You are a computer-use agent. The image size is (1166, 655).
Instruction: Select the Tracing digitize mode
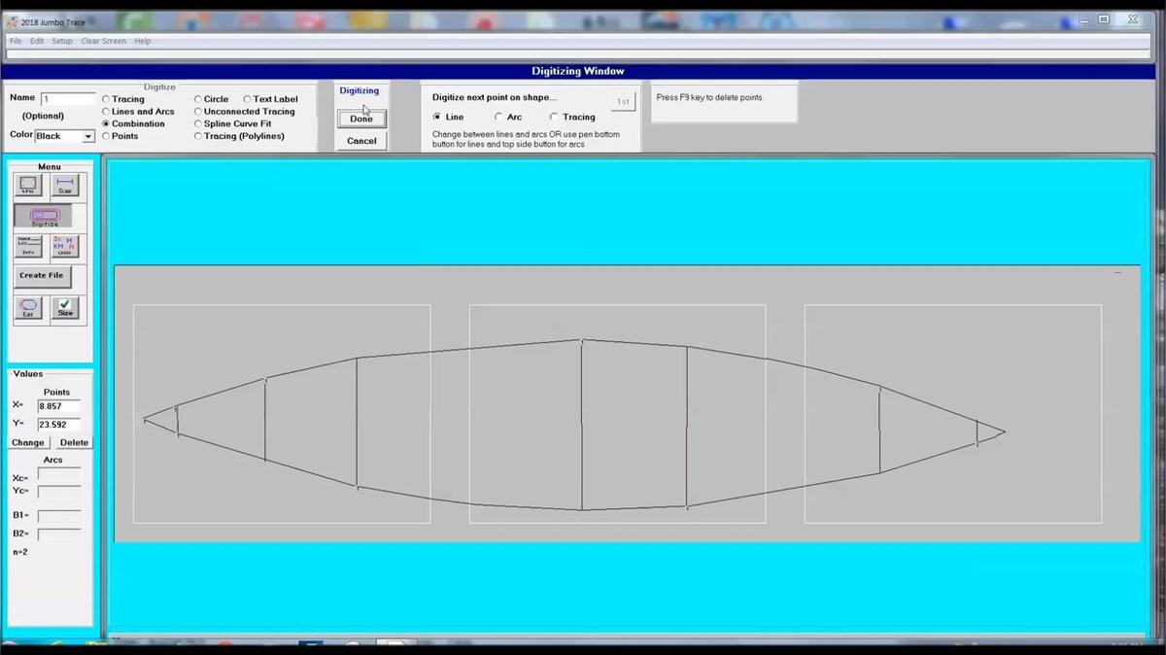pyautogui.click(x=122, y=99)
